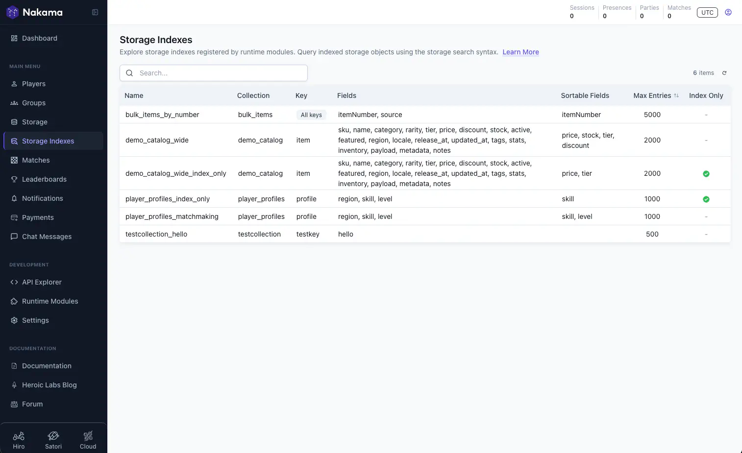Click the Leaderboards trophy icon

tap(14, 179)
